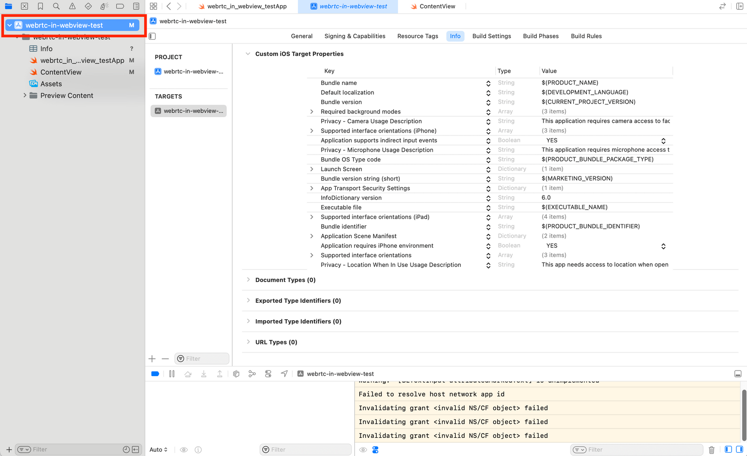Screen dimensions: 747x456
Task: Select the Assets item in navigator
Action: (51, 84)
